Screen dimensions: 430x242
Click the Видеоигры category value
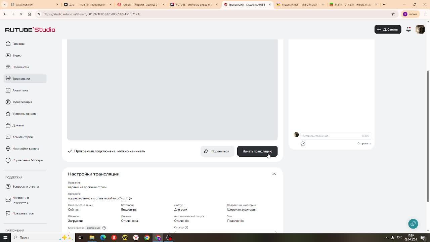tap(129, 210)
